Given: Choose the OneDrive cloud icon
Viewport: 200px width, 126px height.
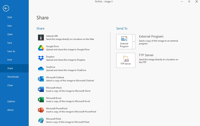Looking at the screenshot, I should click(x=41, y=69).
